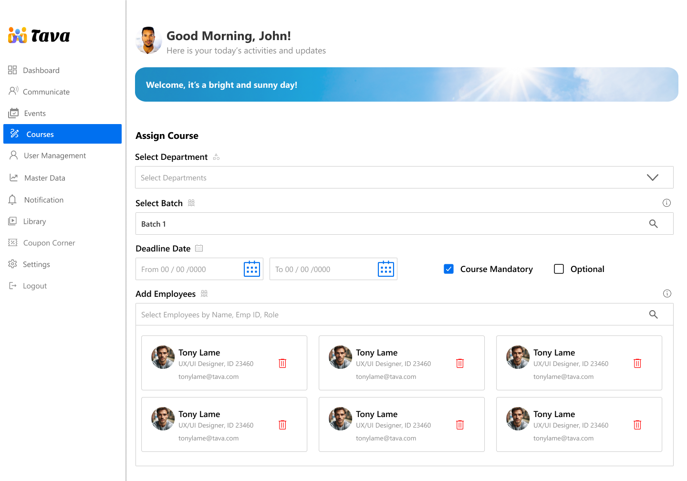The image size is (687, 481).
Task: Click the info icon beside Add Employees
Action: click(667, 294)
